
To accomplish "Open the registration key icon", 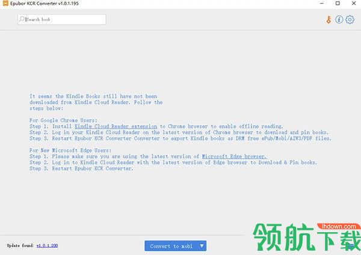I will (x=329, y=20).
